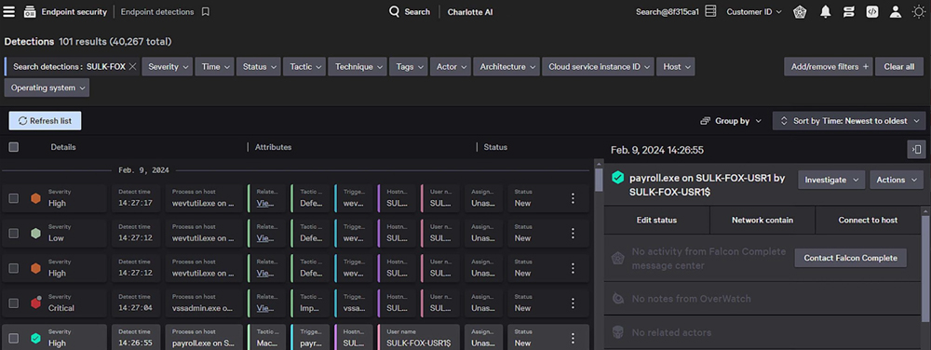Open row menu for 14:27:17 detection
The image size is (931, 350).
(x=573, y=198)
